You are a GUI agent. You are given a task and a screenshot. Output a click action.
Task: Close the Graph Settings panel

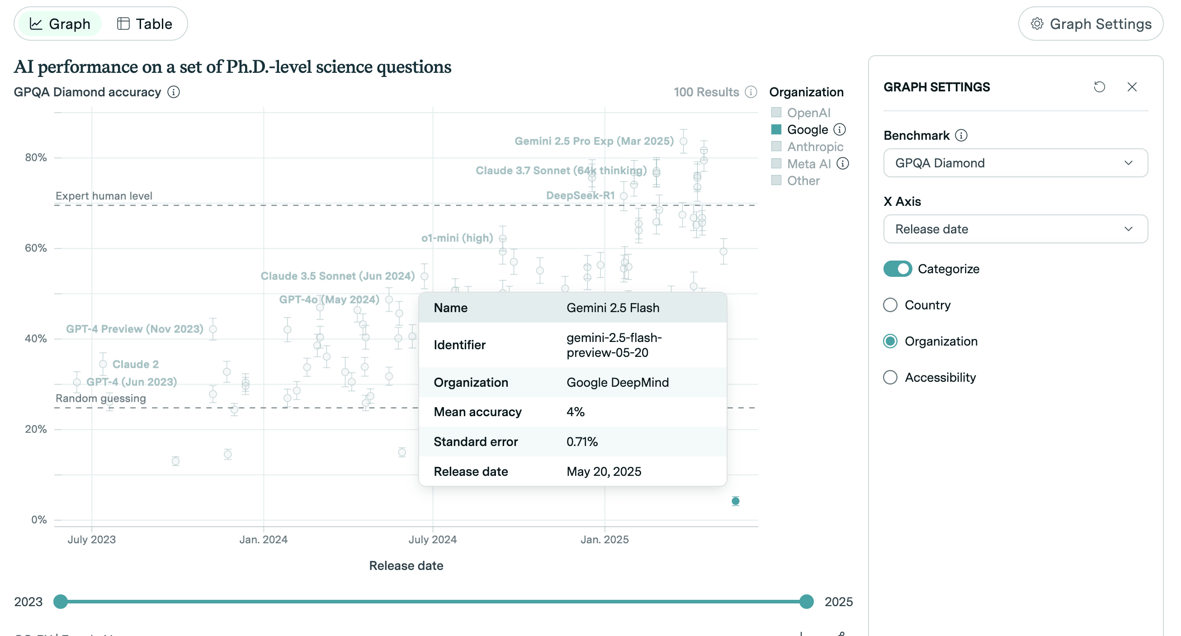1132,87
